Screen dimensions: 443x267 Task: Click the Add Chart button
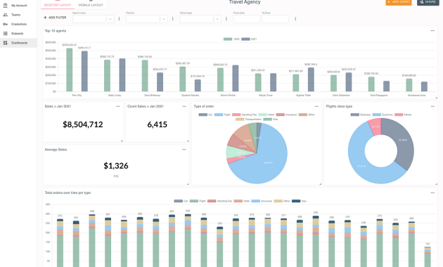399,2
